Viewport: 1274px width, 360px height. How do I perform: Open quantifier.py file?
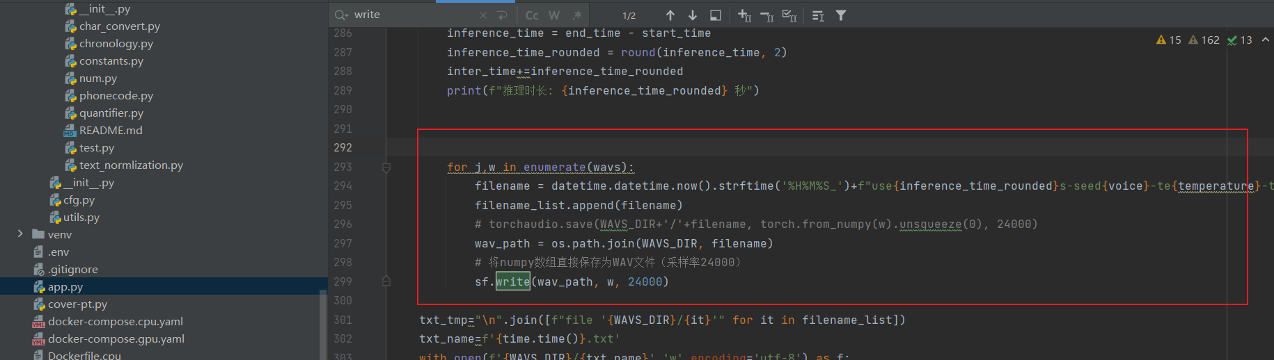(x=111, y=113)
